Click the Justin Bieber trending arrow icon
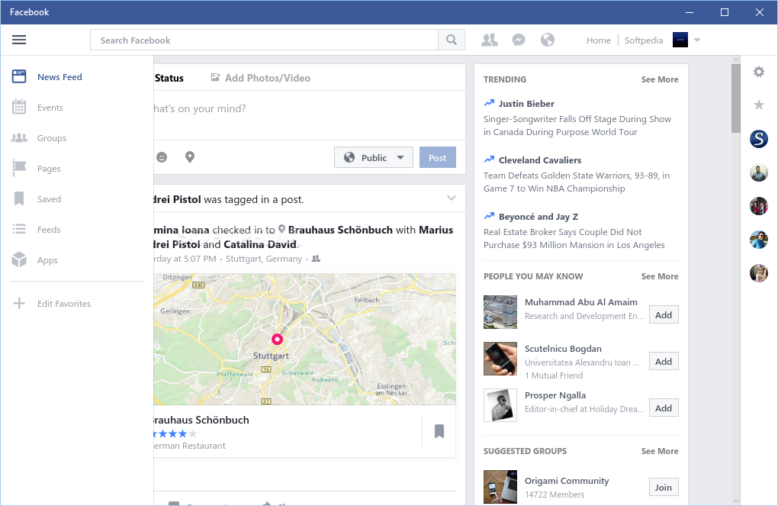This screenshot has width=778, height=506. tap(489, 103)
